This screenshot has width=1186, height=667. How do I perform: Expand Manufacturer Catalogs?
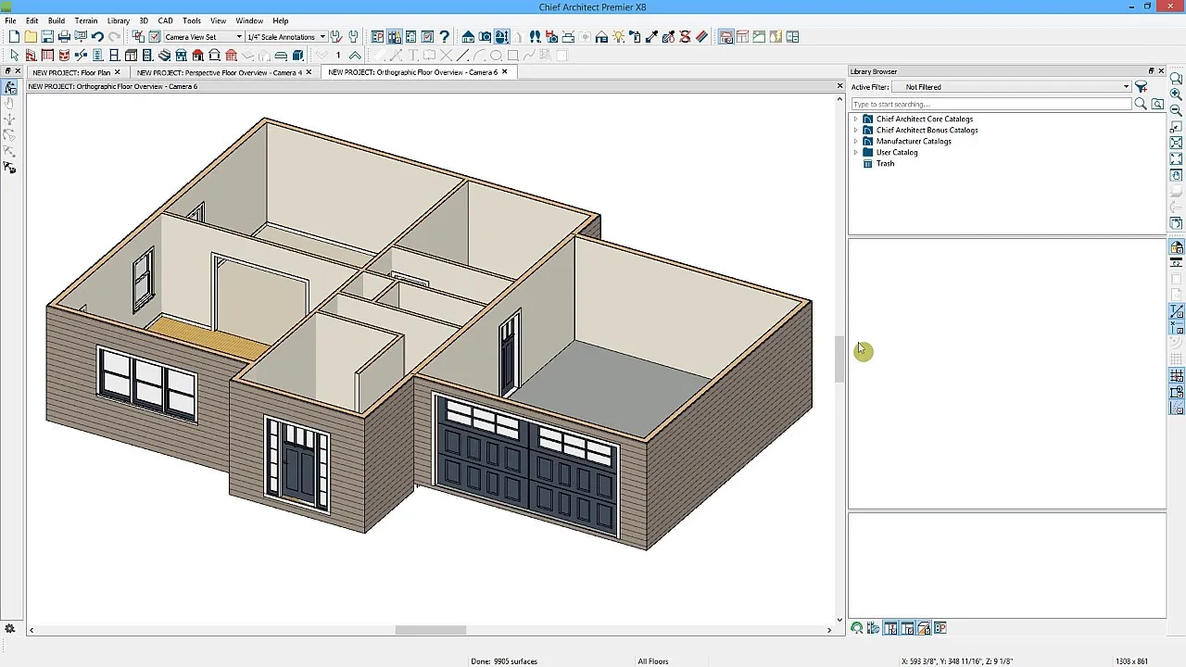point(855,141)
